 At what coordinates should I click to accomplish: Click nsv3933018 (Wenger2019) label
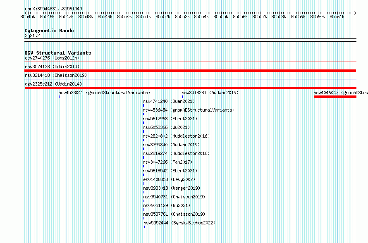click(x=172, y=188)
